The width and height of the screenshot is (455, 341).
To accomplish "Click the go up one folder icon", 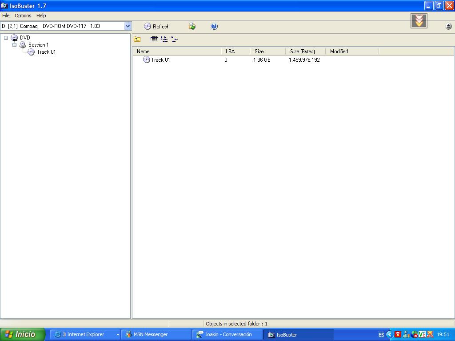I will click(137, 39).
